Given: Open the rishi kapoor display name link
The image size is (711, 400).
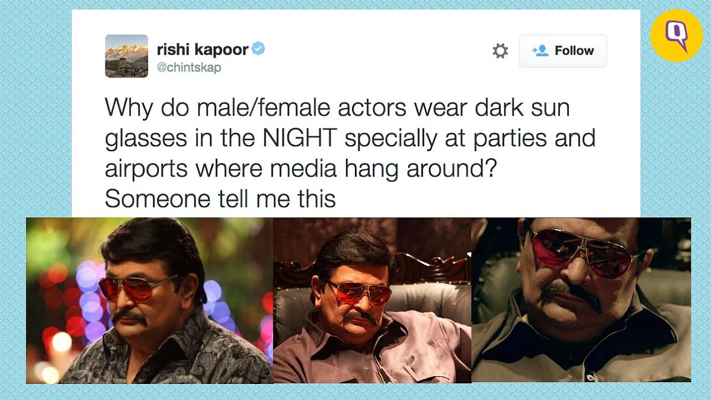Looking at the screenshot, I should 203,49.
